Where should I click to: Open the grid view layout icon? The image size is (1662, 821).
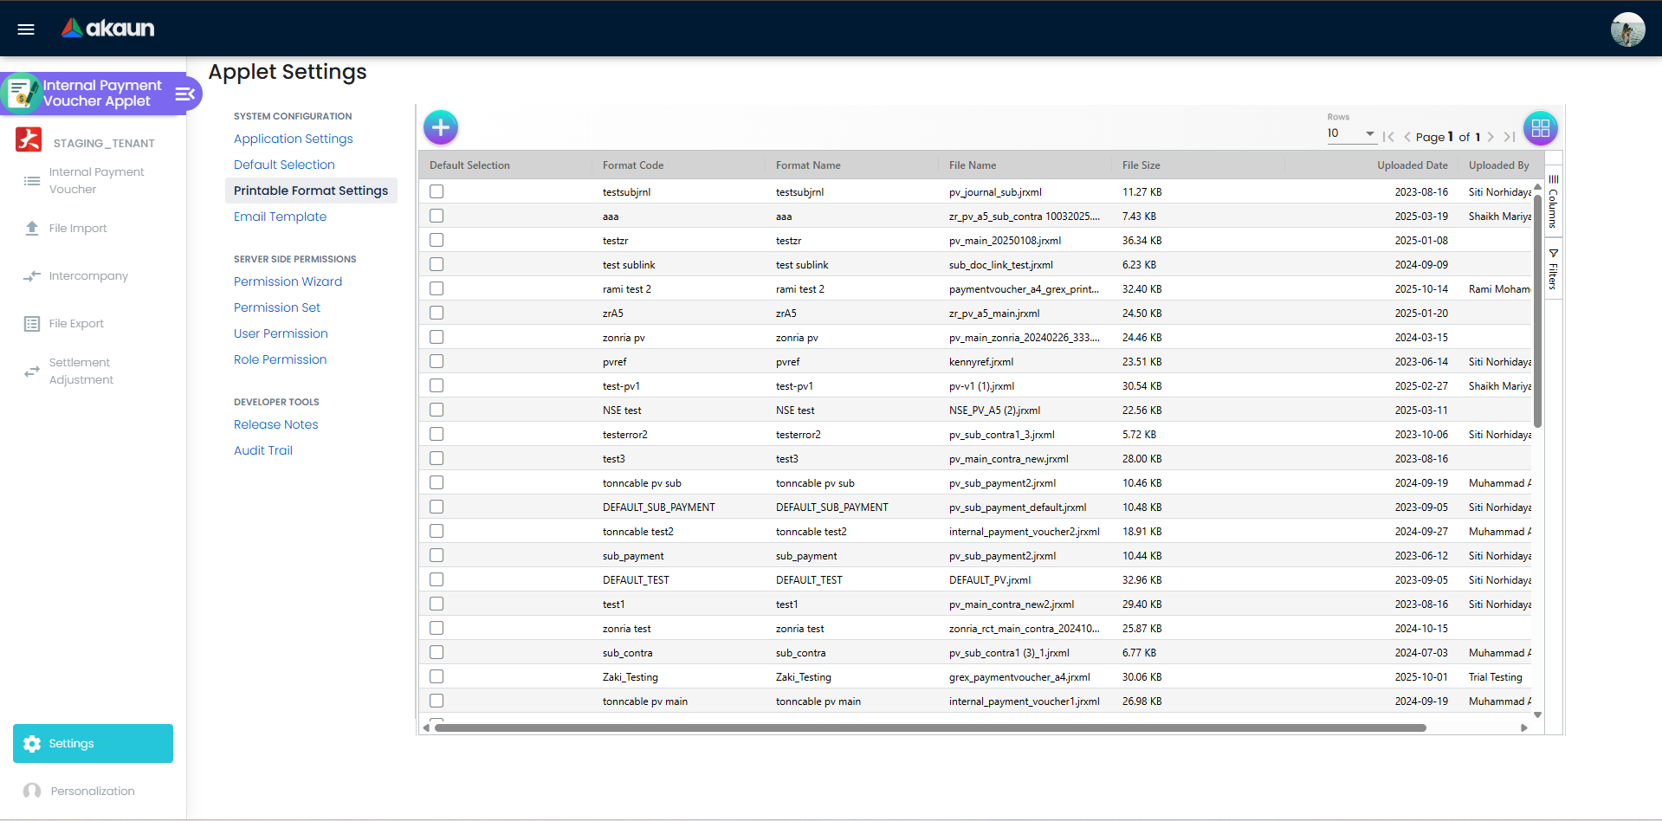1540,127
